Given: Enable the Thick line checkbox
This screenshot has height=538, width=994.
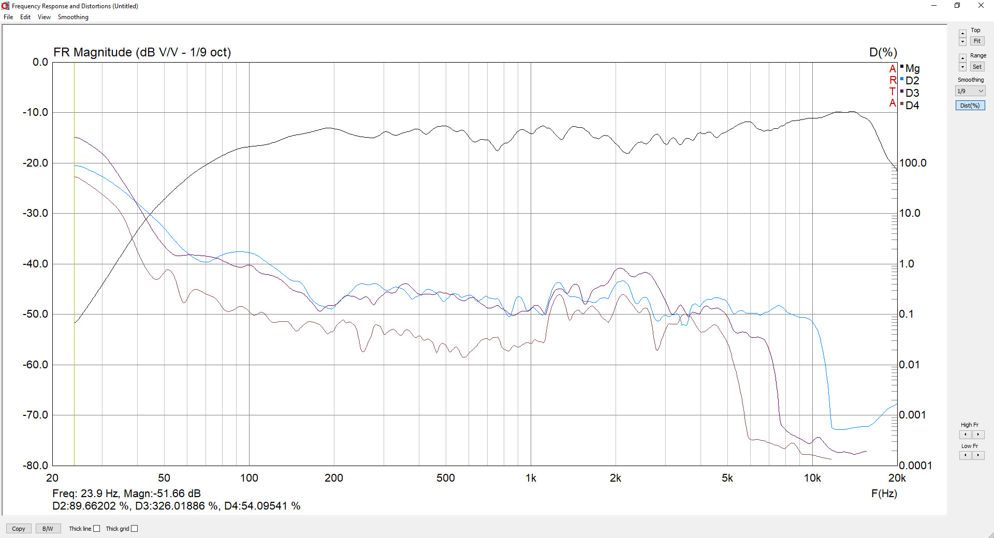Looking at the screenshot, I should click(x=96, y=529).
